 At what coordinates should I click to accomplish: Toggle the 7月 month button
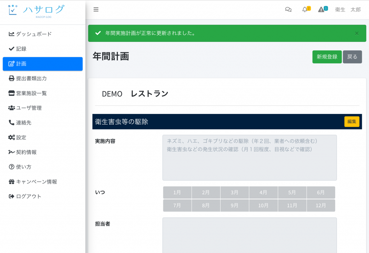point(177,205)
